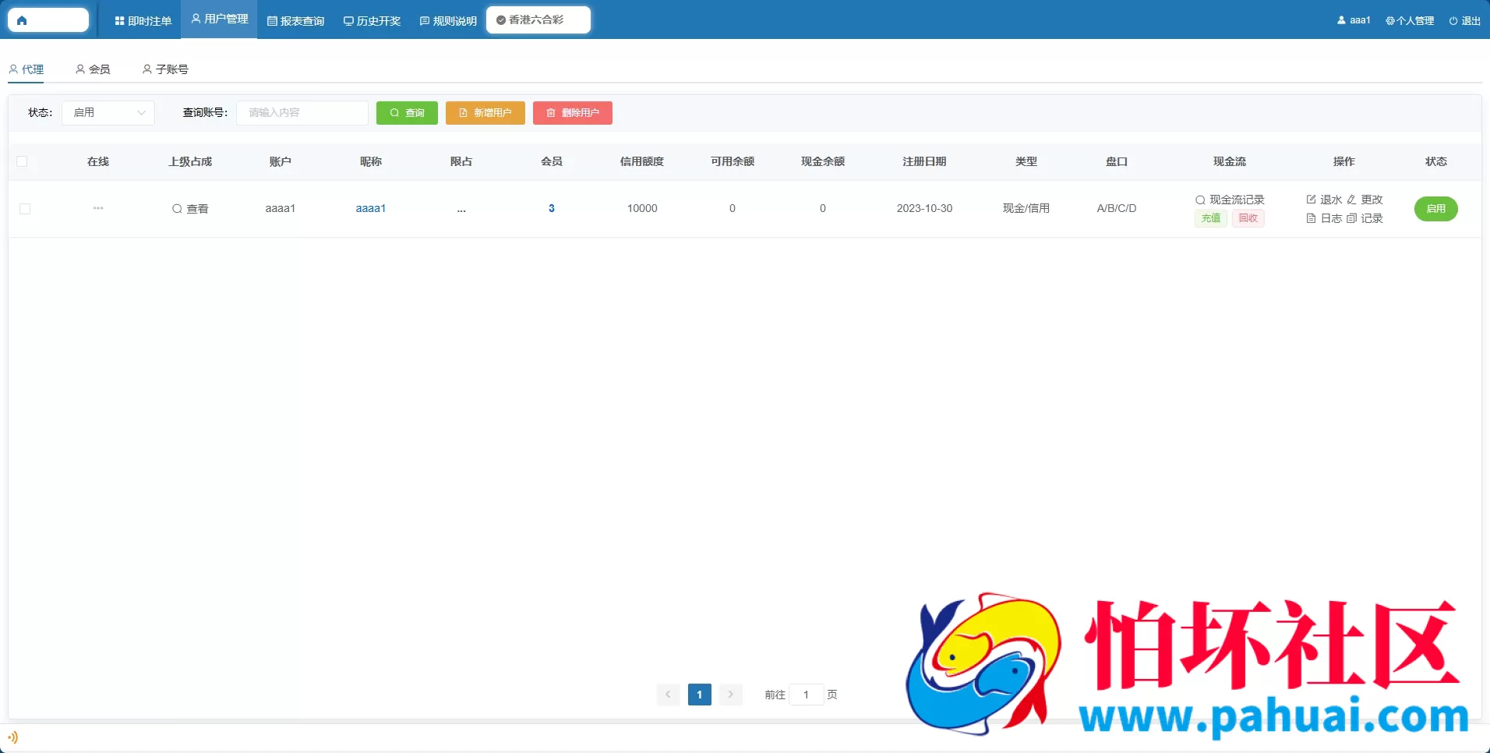Switch to the 代理 tab
Image resolution: width=1490 pixels, height=753 pixels.
click(x=26, y=69)
